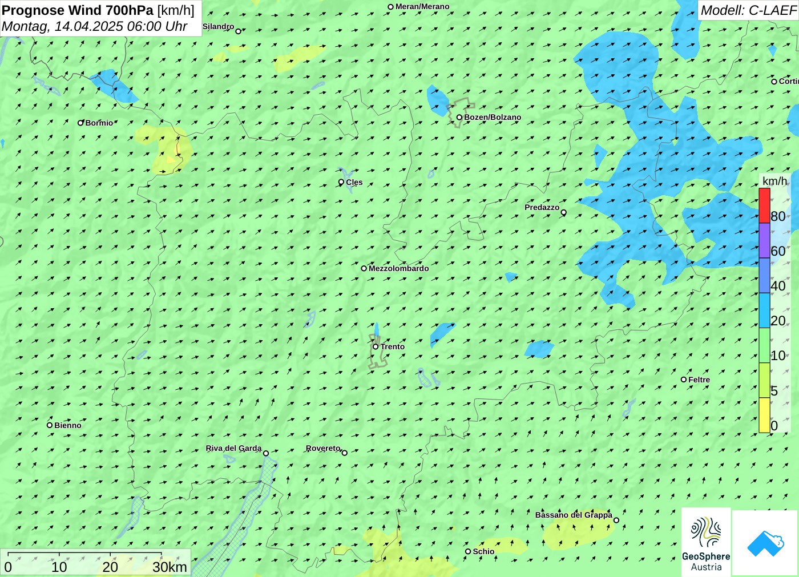The height and width of the screenshot is (577, 799).
Task: Click the Riva del Garda label text
Action: [233, 448]
